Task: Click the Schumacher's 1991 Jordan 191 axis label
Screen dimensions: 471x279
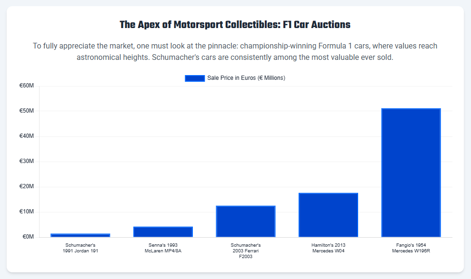Action: click(80, 248)
